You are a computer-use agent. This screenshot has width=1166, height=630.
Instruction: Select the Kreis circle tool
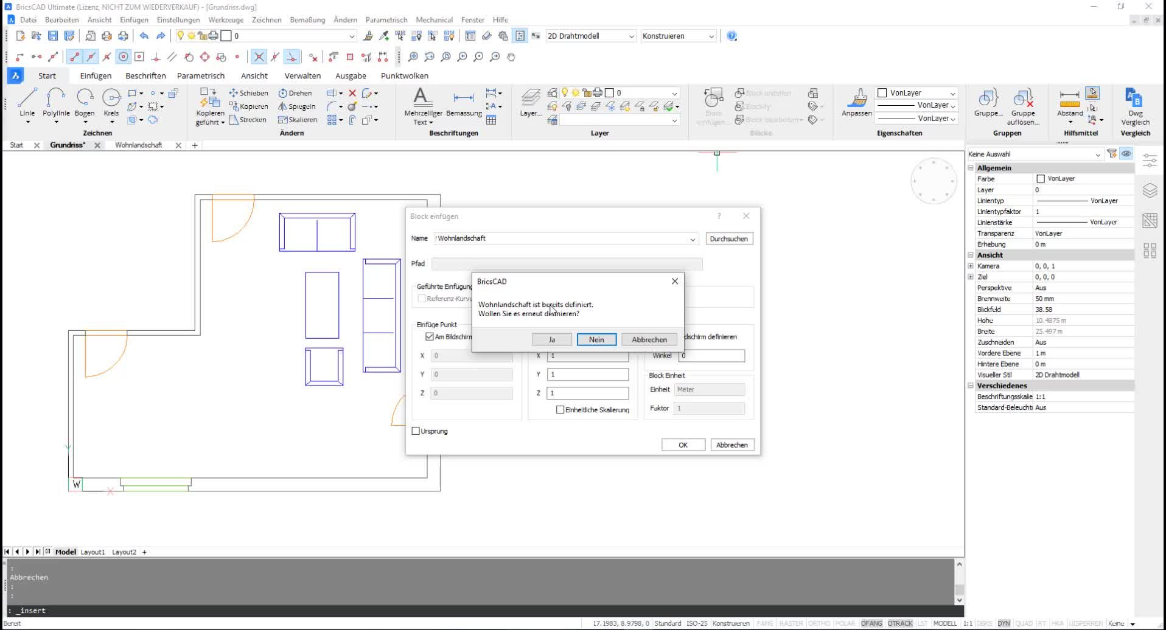tap(111, 102)
